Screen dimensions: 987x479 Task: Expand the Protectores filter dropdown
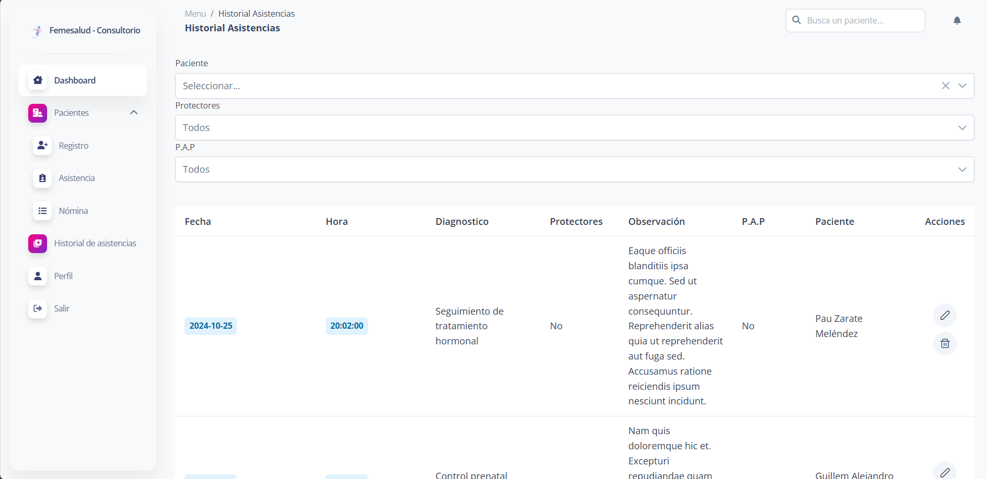click(x=962, y=128)
